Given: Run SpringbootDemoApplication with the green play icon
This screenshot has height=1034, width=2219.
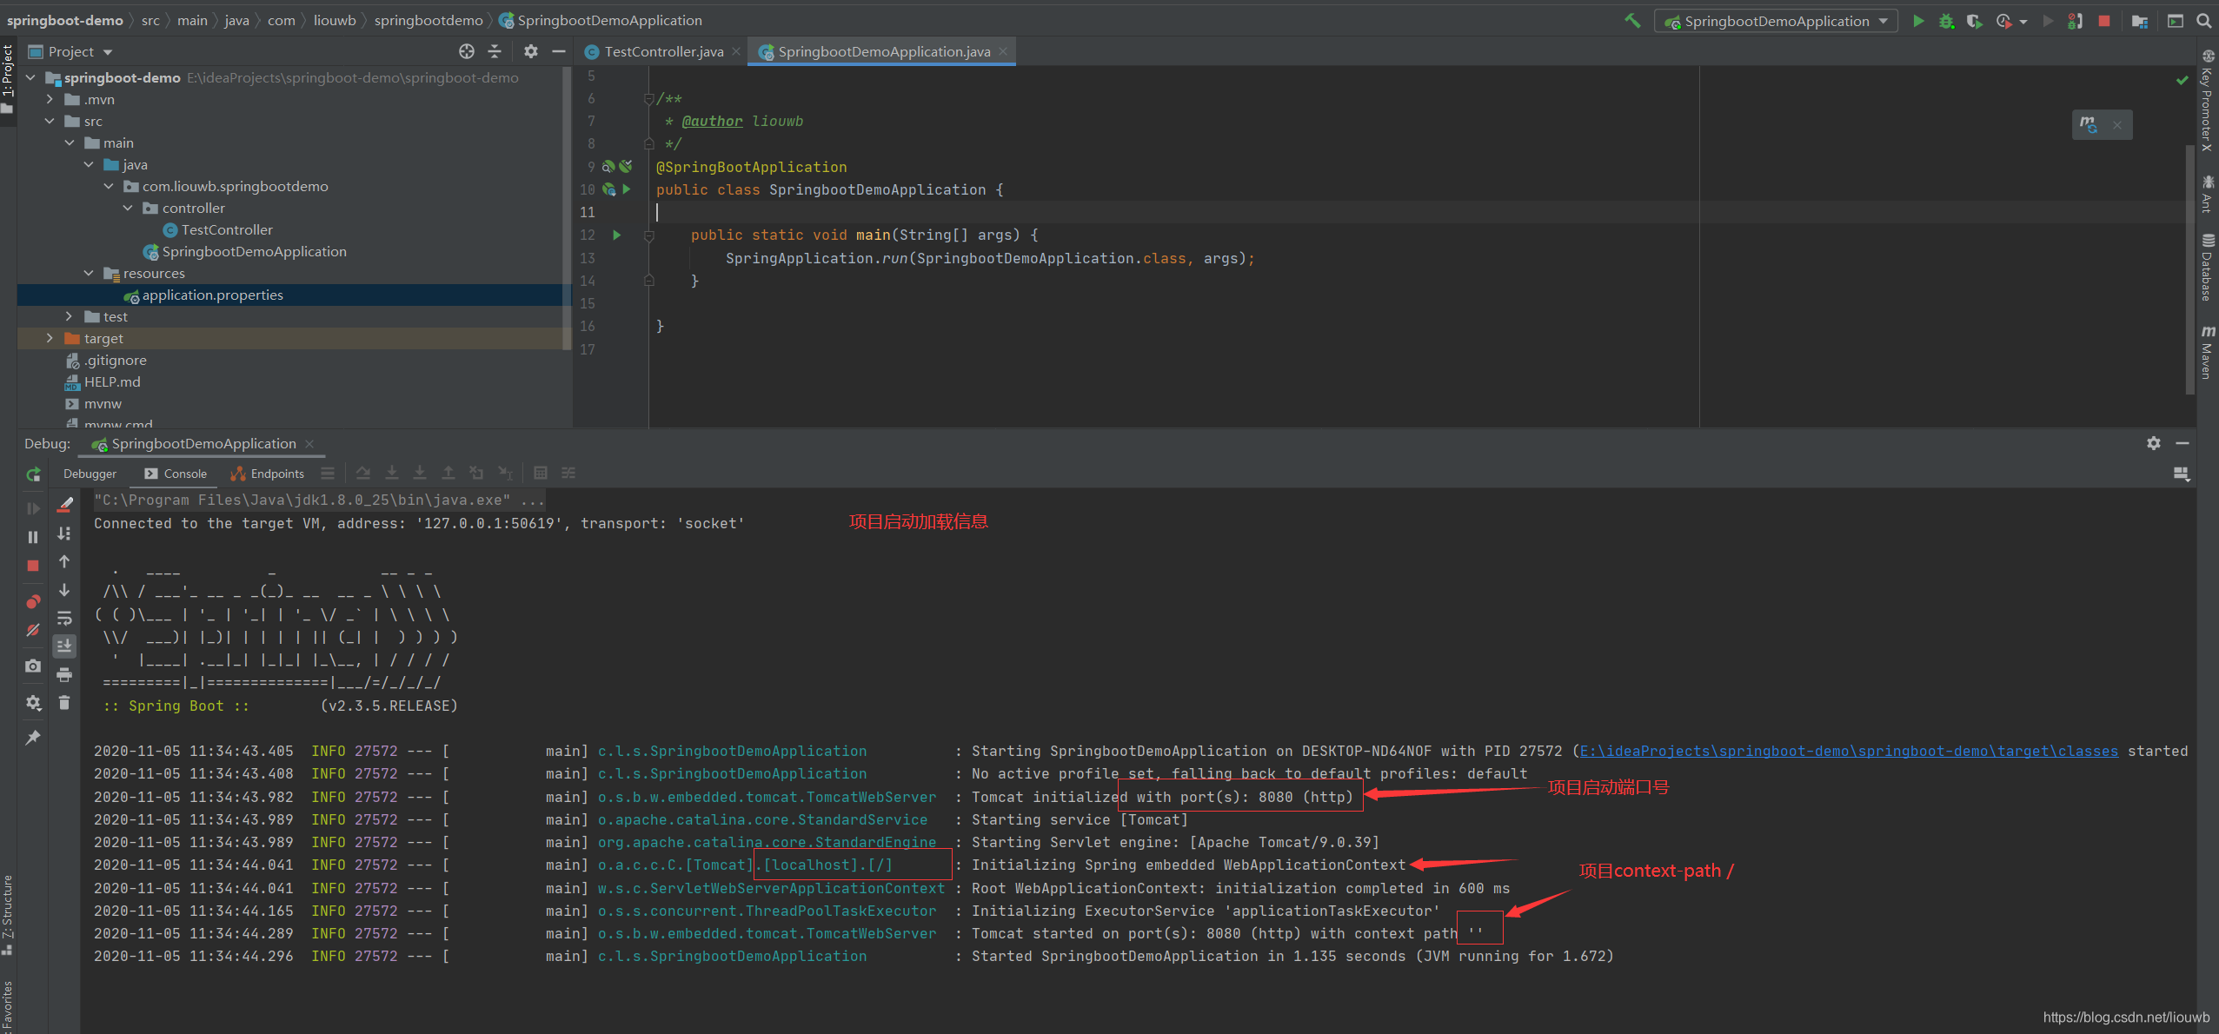Looking at the screenshot, I should click(1918, 21).
